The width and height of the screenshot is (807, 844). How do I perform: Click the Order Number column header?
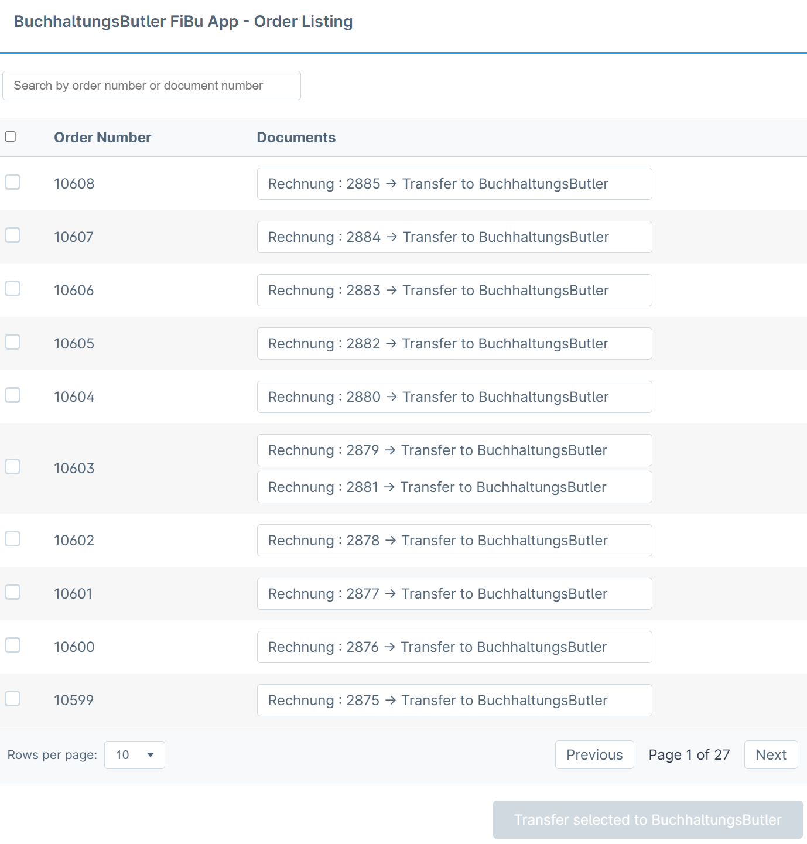tap(102, 138)
